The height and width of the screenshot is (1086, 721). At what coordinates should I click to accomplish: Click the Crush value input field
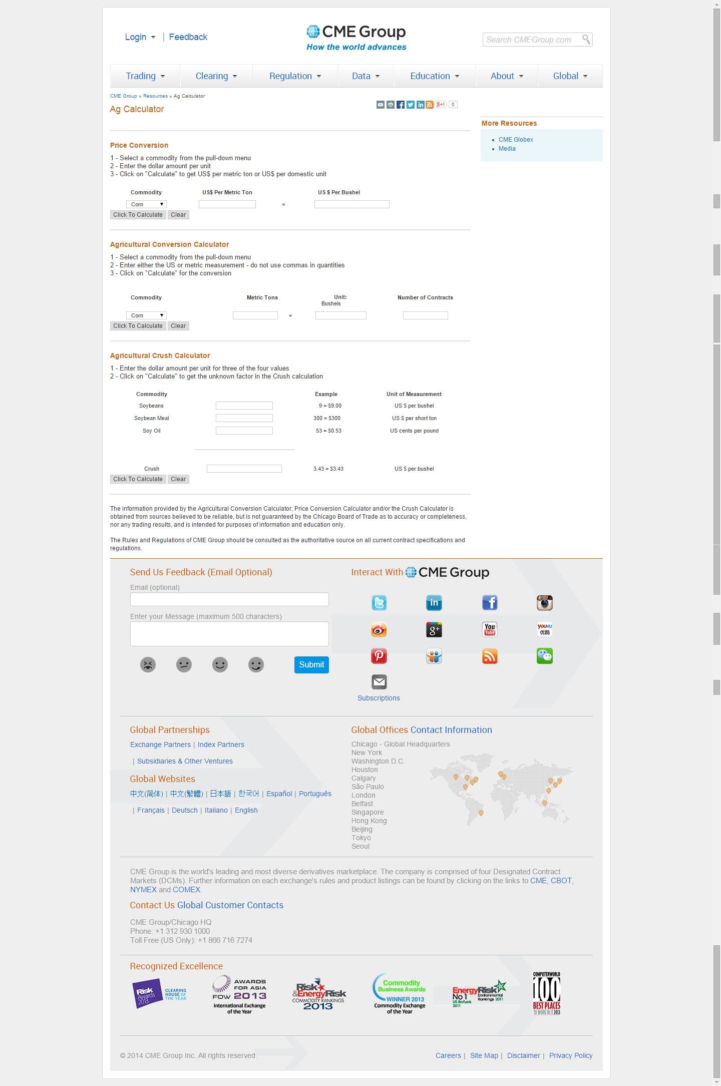coord(244,469)
